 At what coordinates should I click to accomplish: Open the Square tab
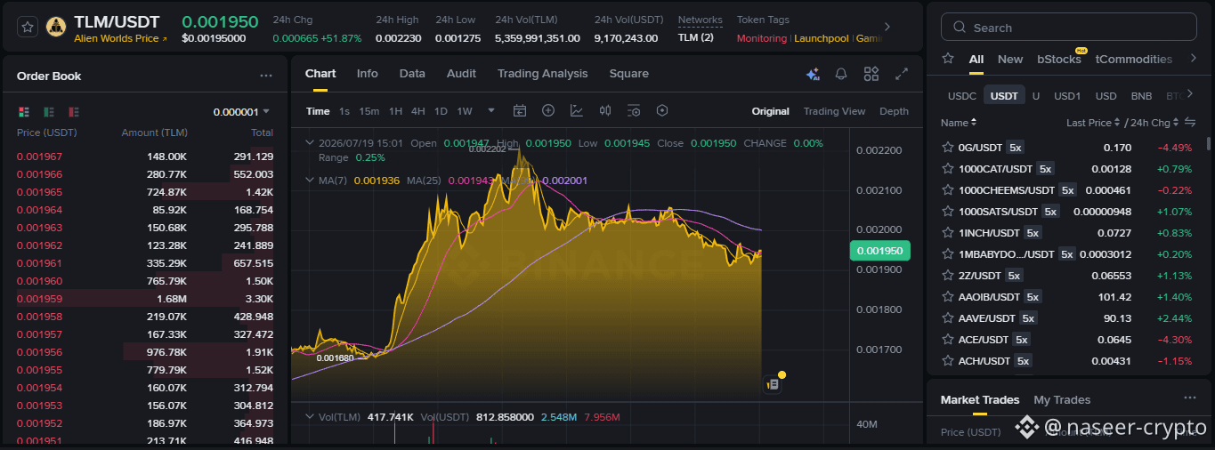[628, 74]
